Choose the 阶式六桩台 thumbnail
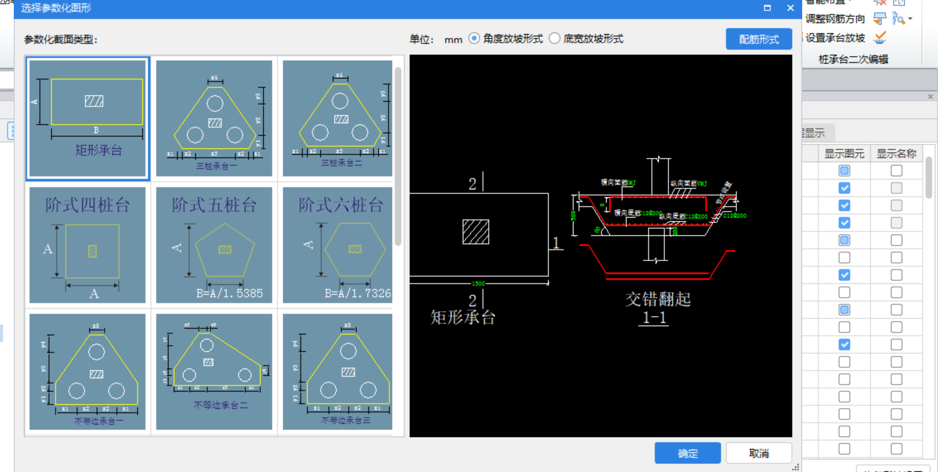938x472 pixels. coord(338,245)
